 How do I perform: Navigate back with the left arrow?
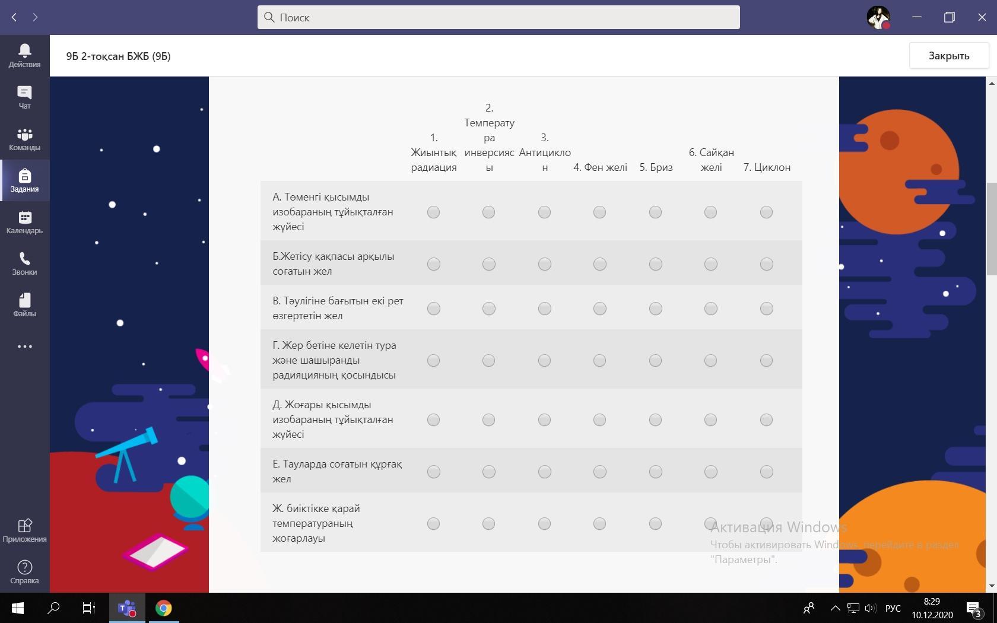pos(14,17)
